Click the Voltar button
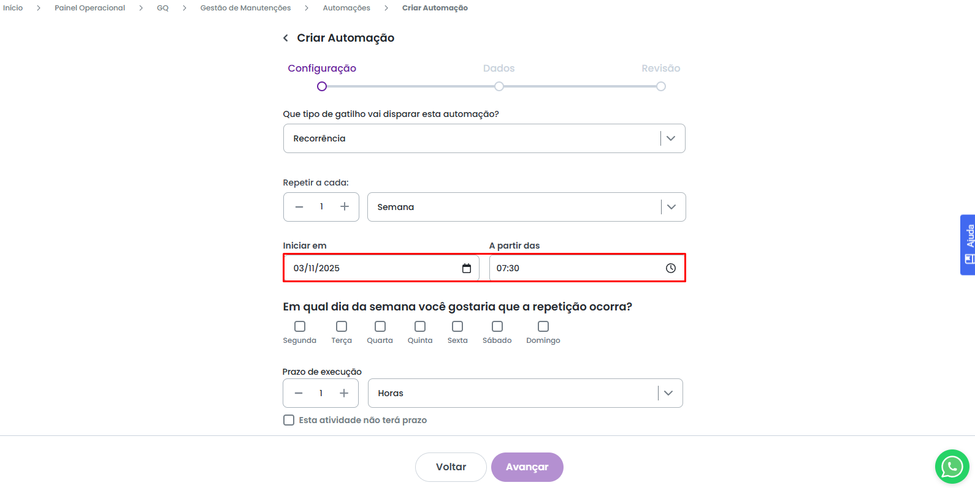975x488 pixels. point(451,467)
